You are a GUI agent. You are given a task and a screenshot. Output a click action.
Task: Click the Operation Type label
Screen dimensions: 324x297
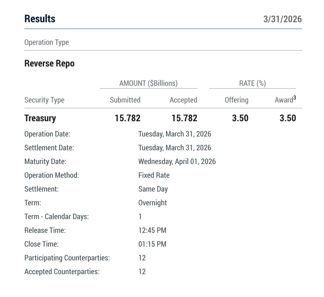(x=46, y=42)
